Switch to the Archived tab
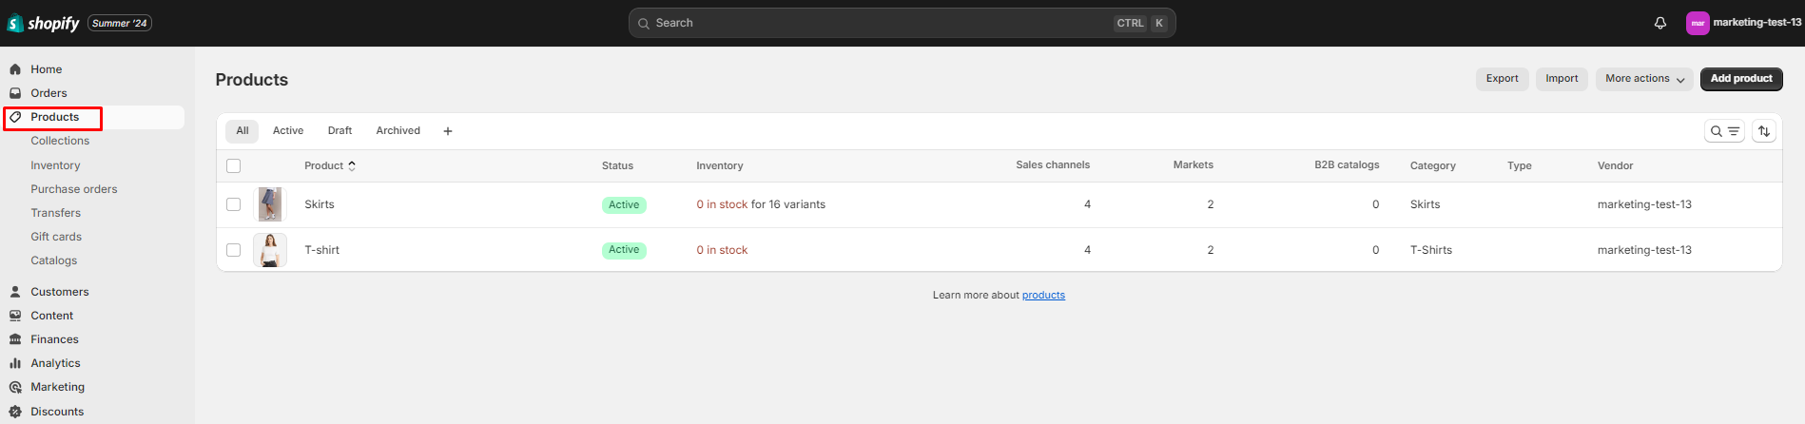 click(398, 131)
